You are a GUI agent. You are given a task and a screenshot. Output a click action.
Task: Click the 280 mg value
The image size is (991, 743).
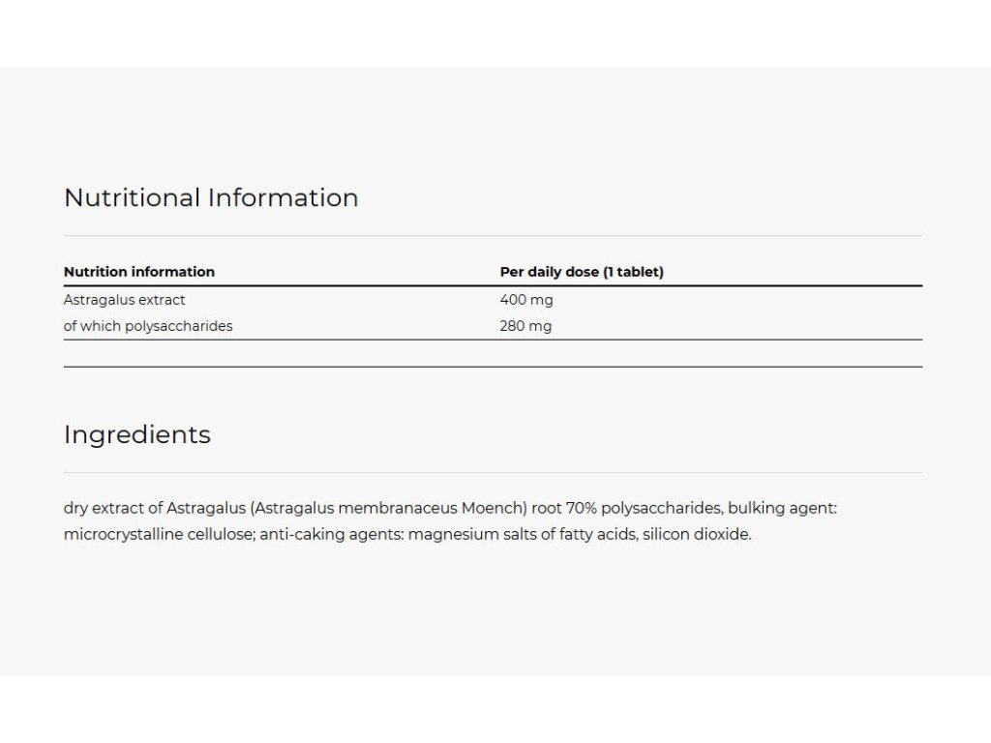tap(526, 326)
